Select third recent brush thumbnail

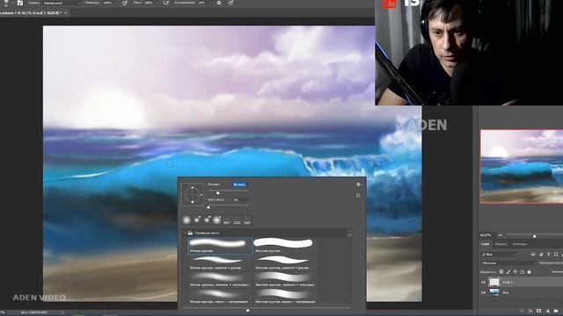click(x=208, y=219)
